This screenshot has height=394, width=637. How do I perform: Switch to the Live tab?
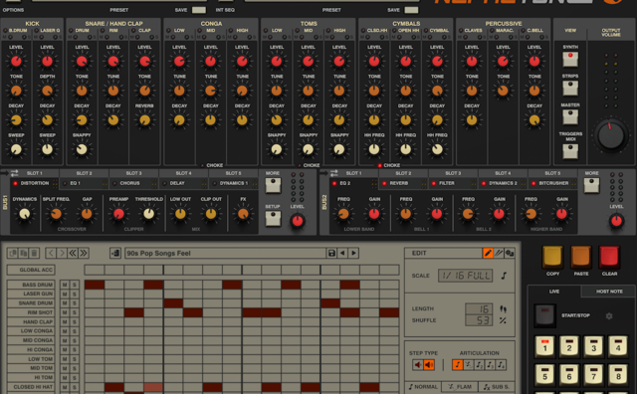coord(554,292)
